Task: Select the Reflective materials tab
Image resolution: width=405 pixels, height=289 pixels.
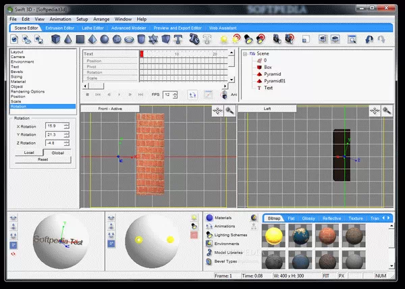Action: pos(331,219)
